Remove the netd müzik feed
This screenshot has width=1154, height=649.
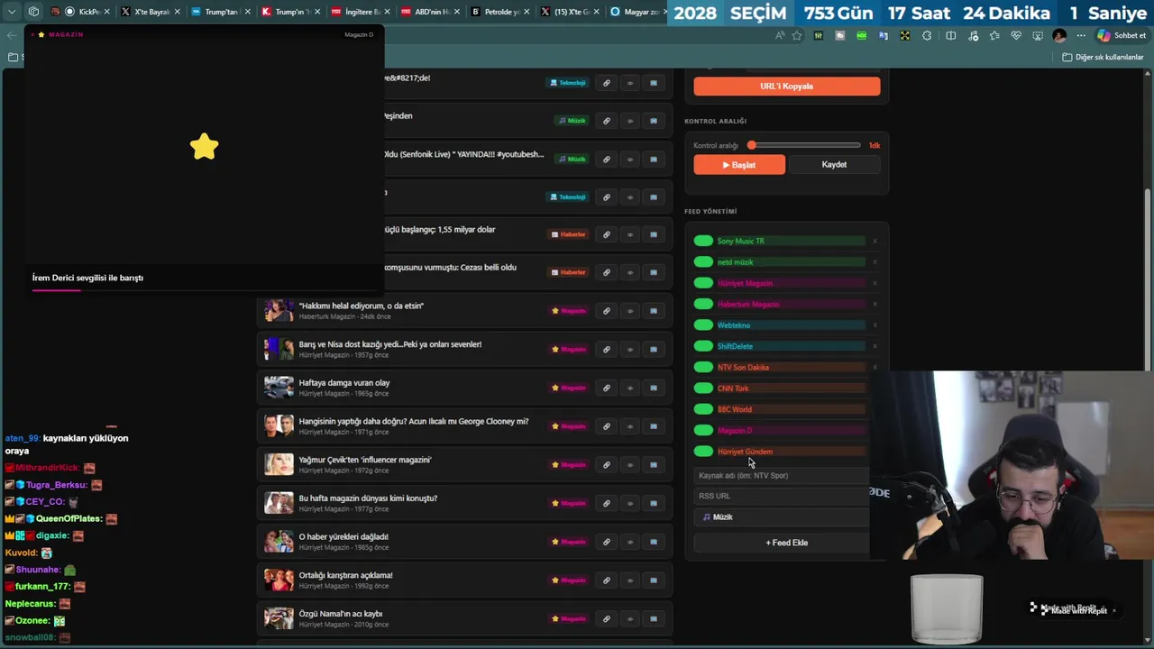click(875, 262)
